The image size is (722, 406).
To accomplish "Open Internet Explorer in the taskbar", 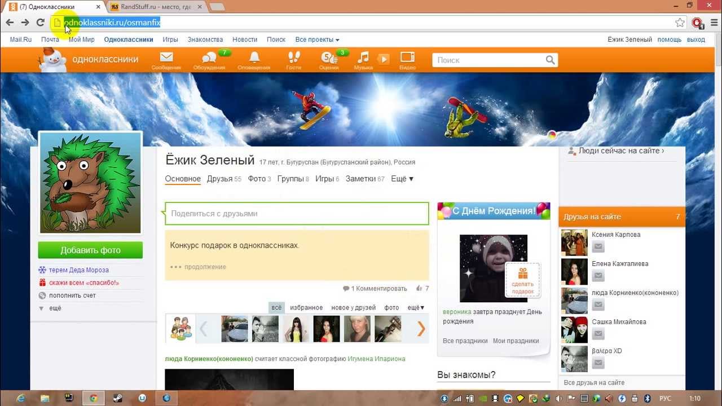I will pos(20,398).
